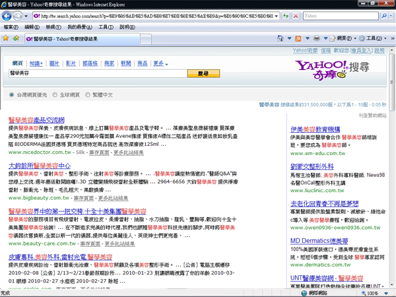Open search provider dropdown arrow
The image size is (396, 297).
391,16
